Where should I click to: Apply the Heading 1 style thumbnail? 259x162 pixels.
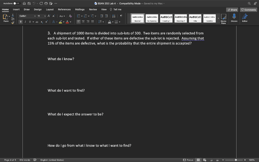tap(166, 18)
